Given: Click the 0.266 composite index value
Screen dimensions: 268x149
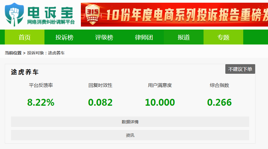Looking at the screenshot, I should (x=219, y=102).
